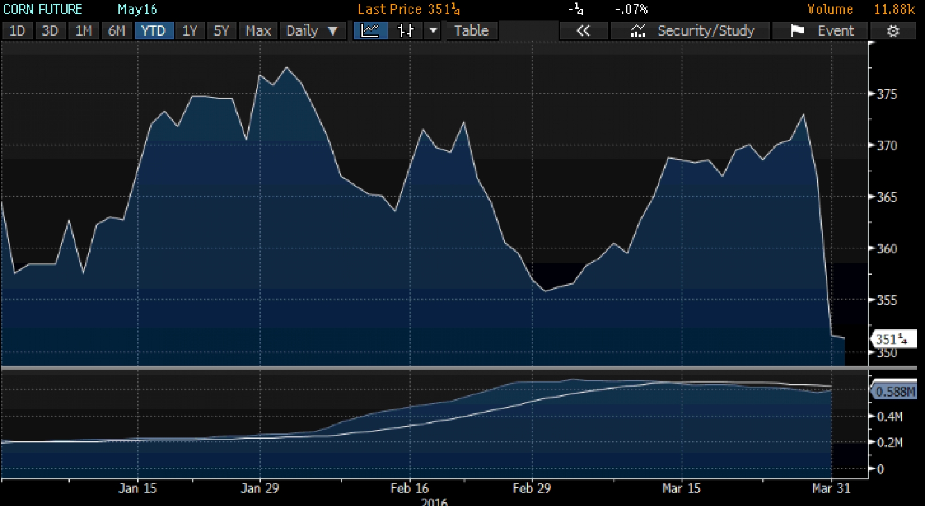Click the double left chevron collapse icon
Image resolution: width=925 pixels, height=506 pixels.
click(x=583, y=31)
